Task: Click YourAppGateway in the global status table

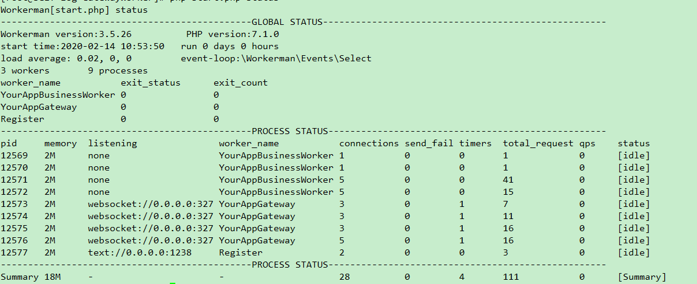Action: 39,107
